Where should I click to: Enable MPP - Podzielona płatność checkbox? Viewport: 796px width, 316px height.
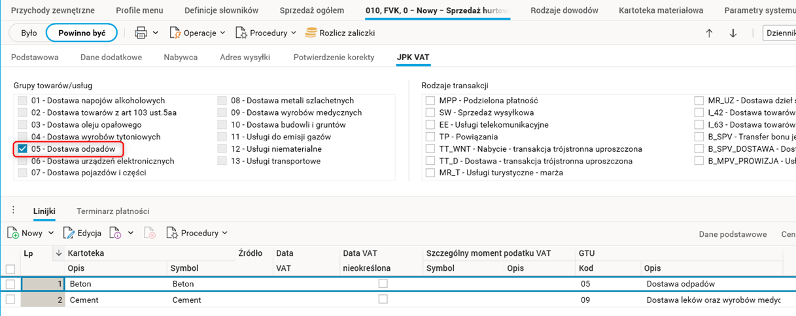[430, 101]
